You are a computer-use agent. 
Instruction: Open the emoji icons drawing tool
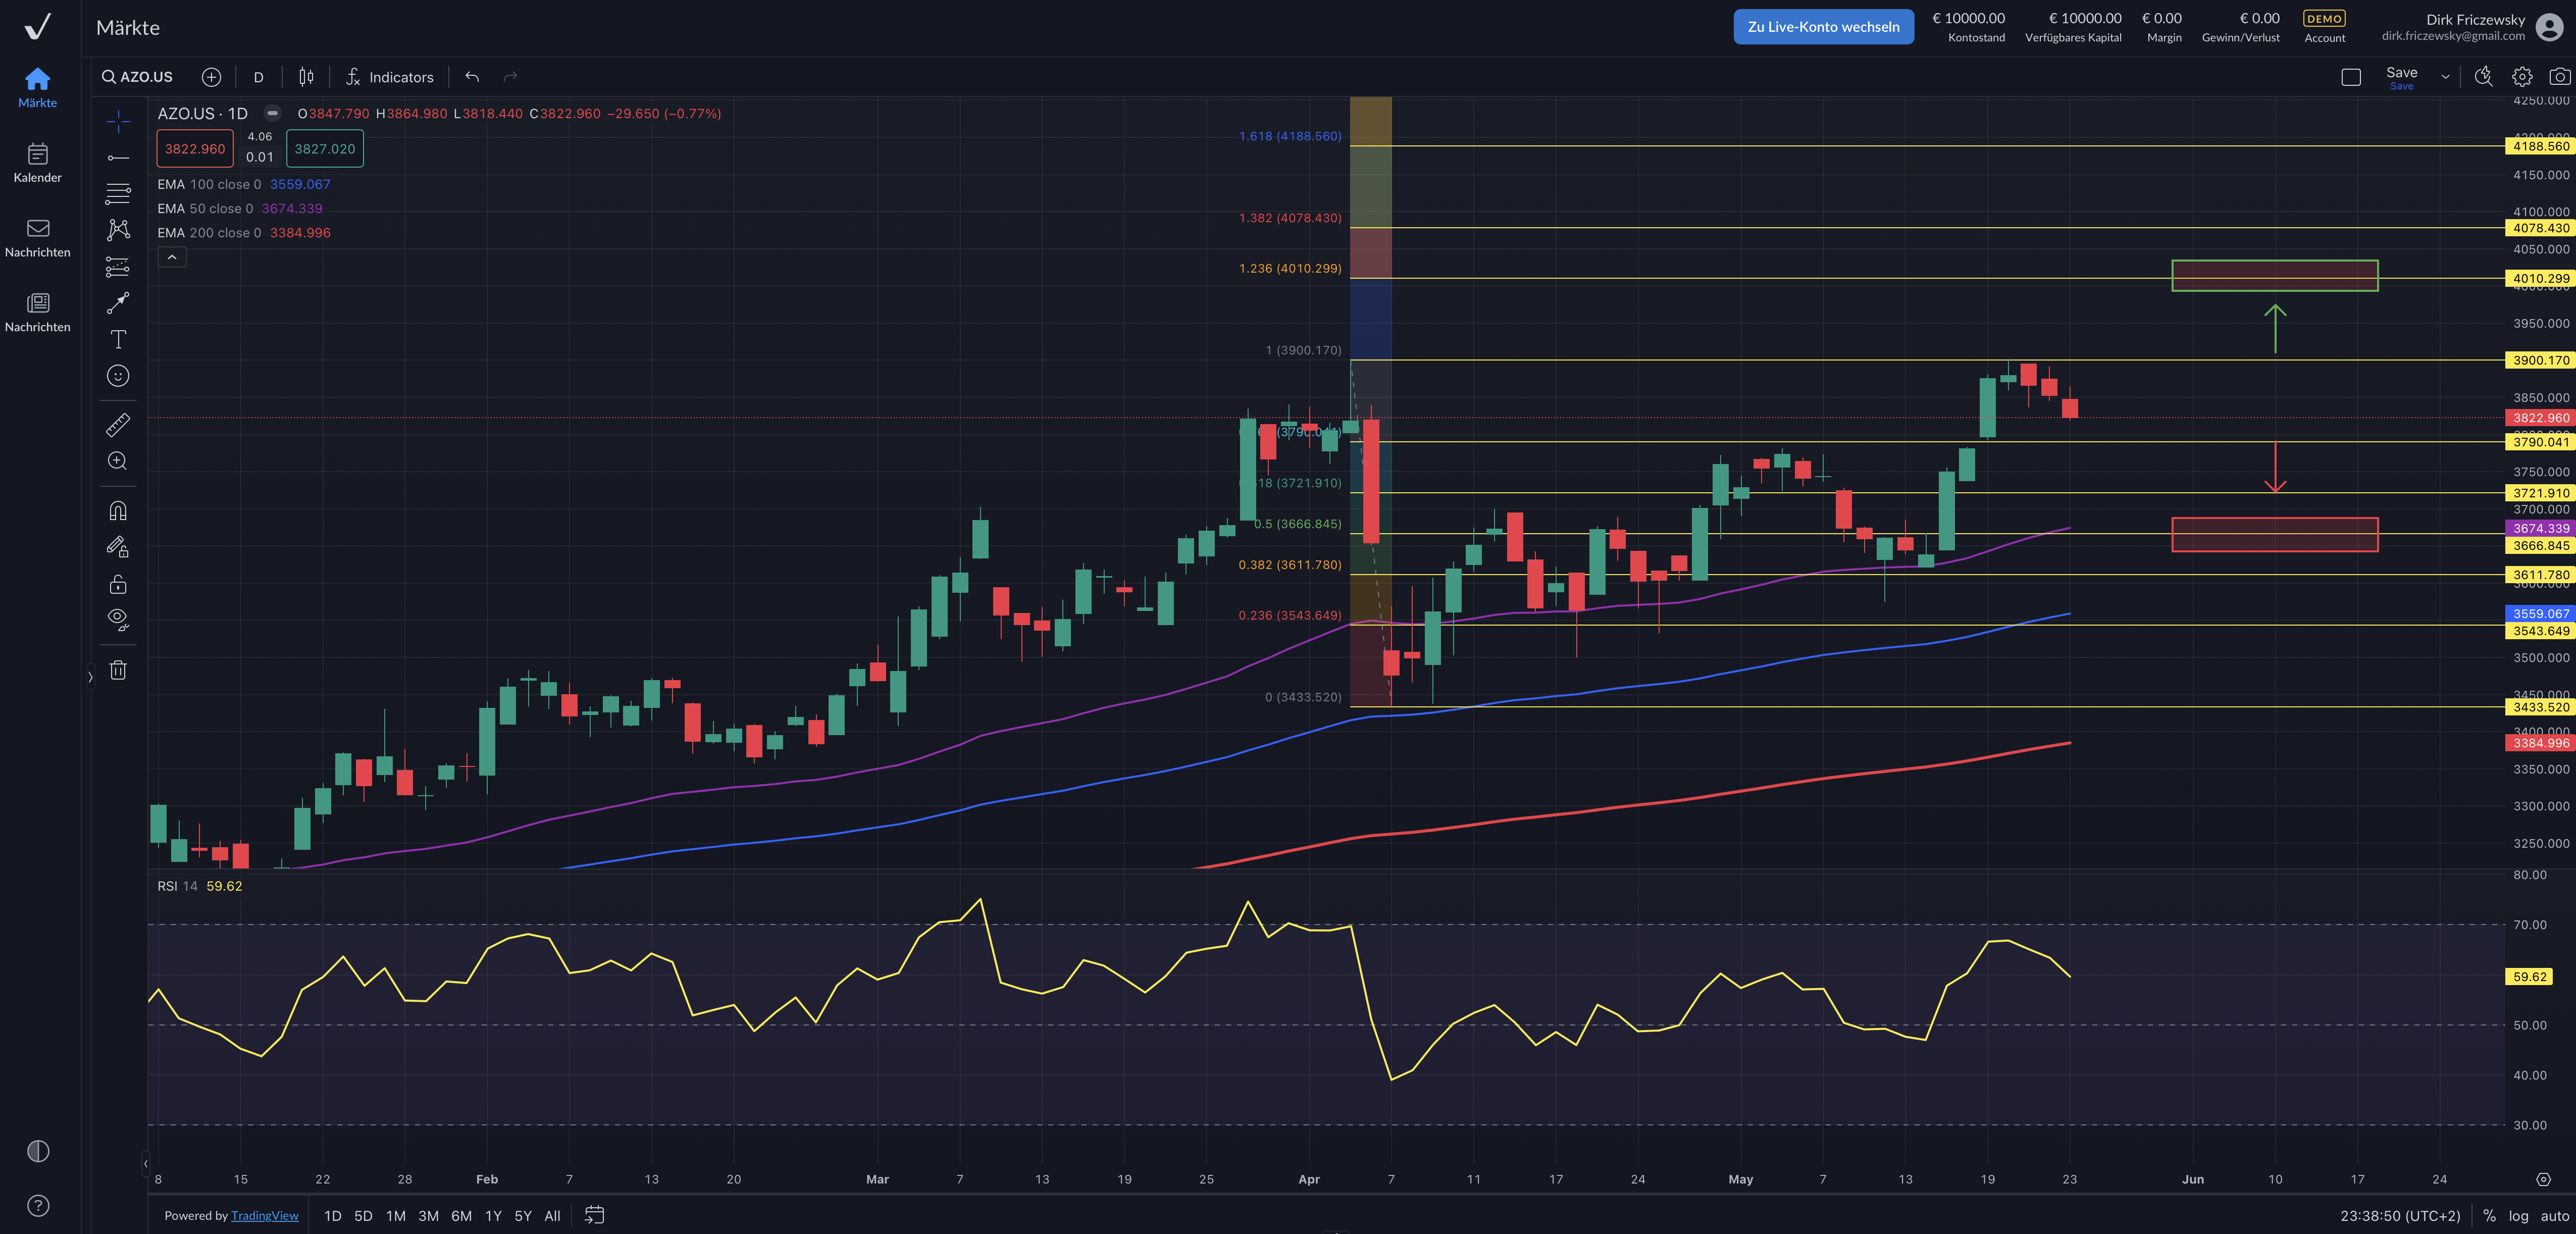pyautogui.click(x=118, y=376)
